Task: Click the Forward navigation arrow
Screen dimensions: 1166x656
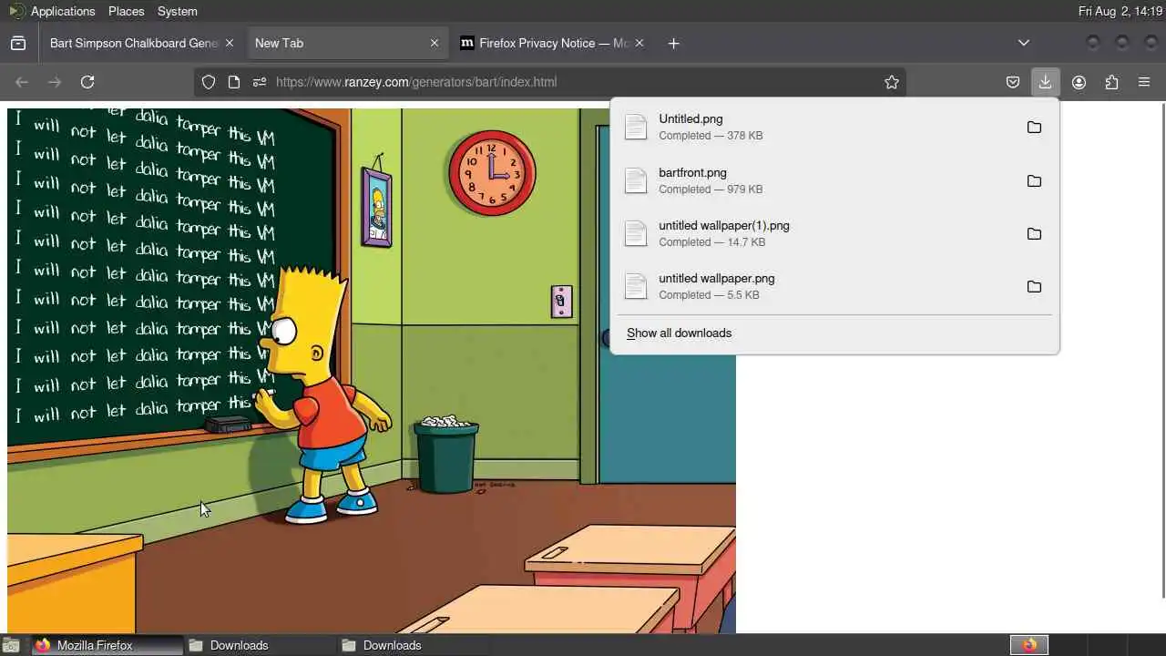Action: (55, 82)
